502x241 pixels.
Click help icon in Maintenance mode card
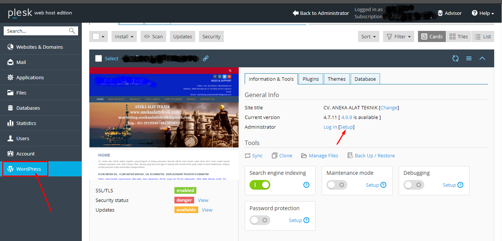tap(383, 185)
